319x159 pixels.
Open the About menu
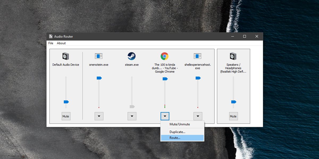coord(61,43)
